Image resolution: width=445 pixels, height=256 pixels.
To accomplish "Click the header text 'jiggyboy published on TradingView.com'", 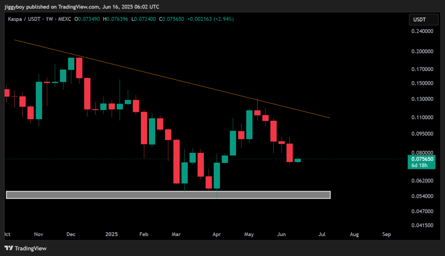I will (x=52, y=6).
